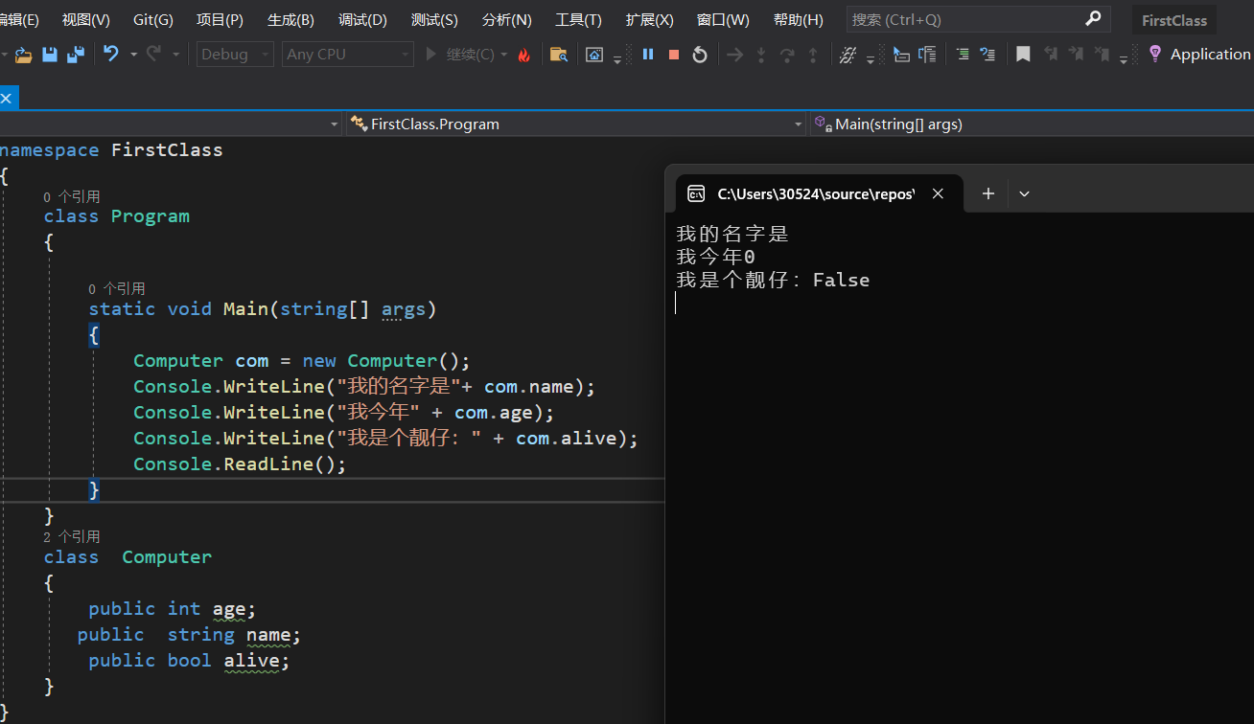This screenshot has height=724, width=1254.
Task: Toggle a bookmark with the bookmark icon
Action: pos(1023,55)
